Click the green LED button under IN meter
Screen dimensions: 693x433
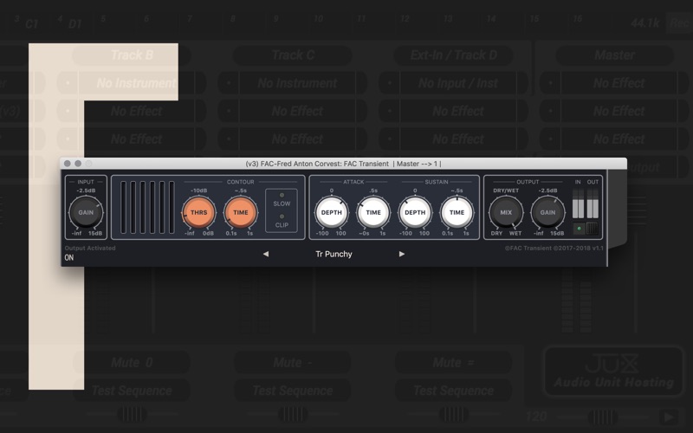tap(579, 229)
